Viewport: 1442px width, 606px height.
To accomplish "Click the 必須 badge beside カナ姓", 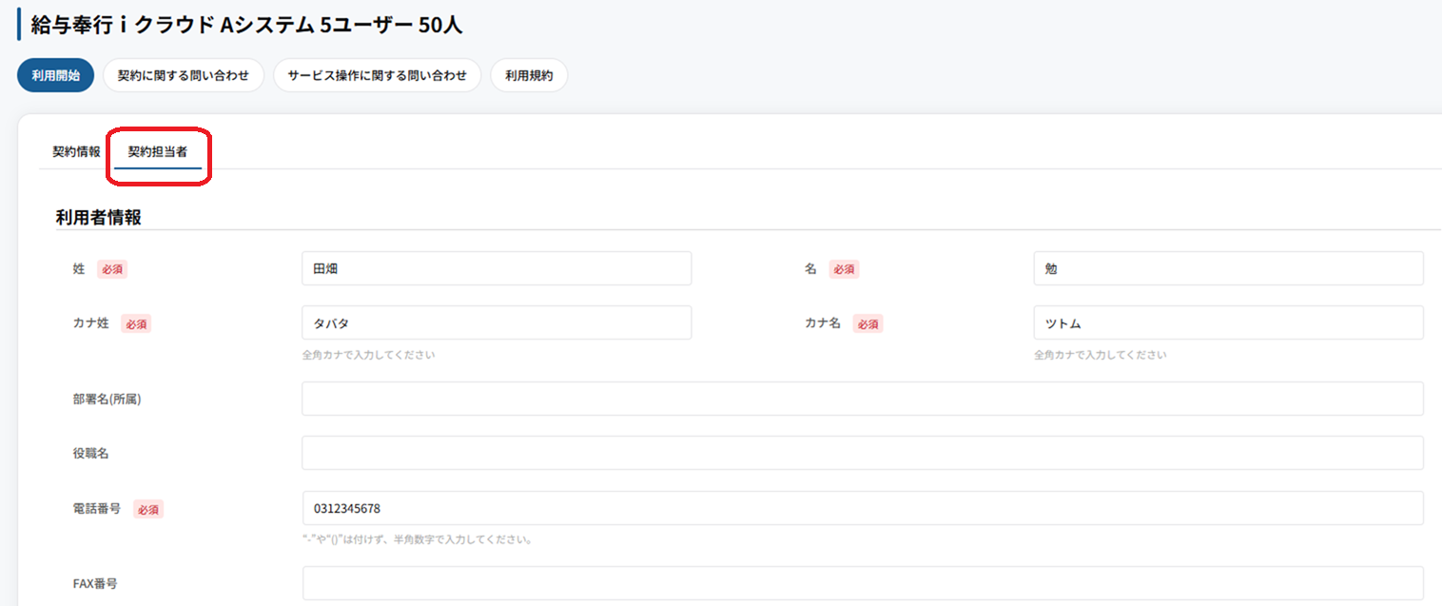I will click(136, 323).
